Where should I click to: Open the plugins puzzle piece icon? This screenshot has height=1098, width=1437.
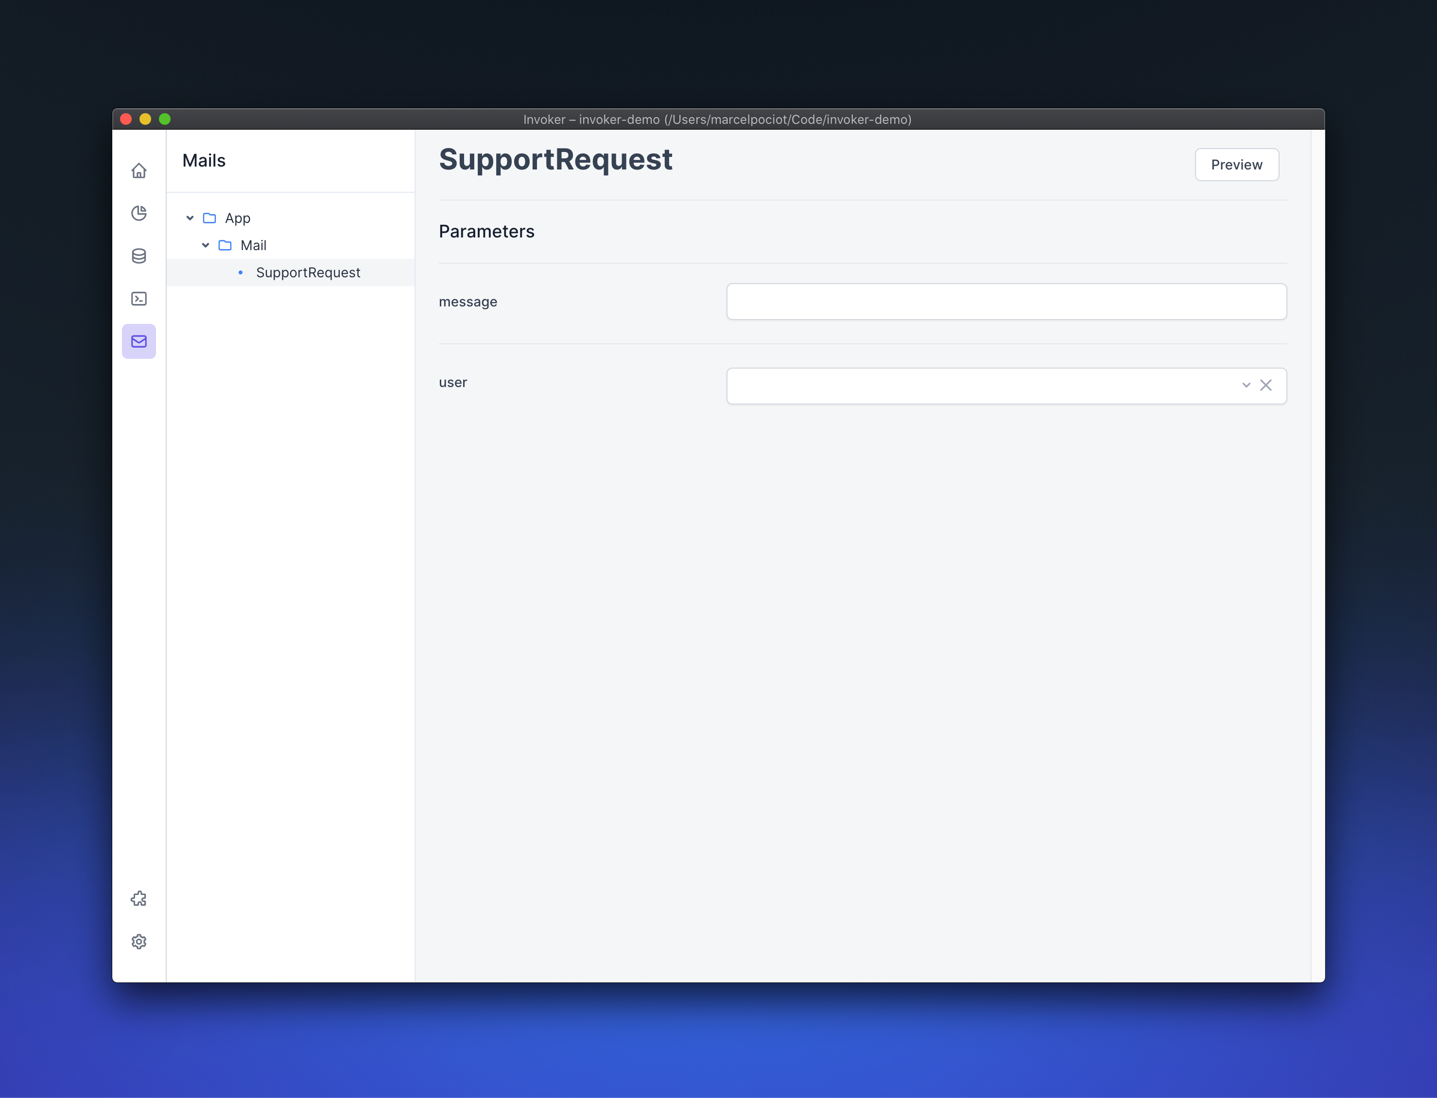tap(139, 899)
